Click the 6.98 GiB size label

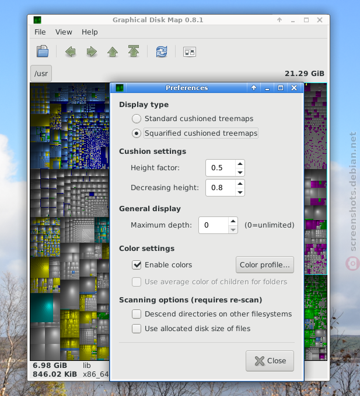click(50, 366)
